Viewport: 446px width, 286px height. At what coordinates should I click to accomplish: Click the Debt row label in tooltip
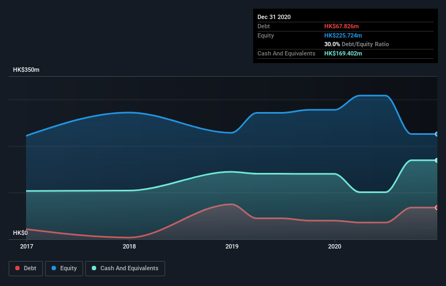click(x=263, y=26)
